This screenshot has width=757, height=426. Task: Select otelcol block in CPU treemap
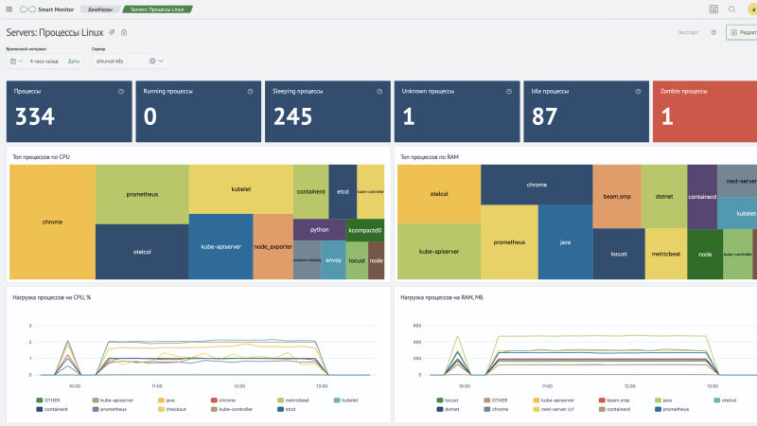click(x=142, y=252)
